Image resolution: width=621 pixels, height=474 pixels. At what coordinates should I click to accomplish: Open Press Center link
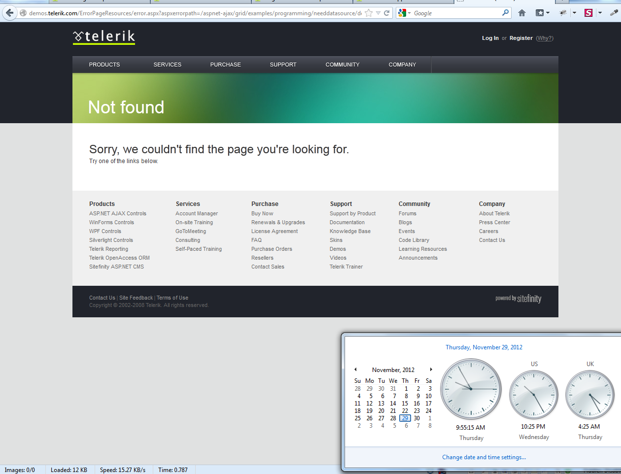[494, 222]
